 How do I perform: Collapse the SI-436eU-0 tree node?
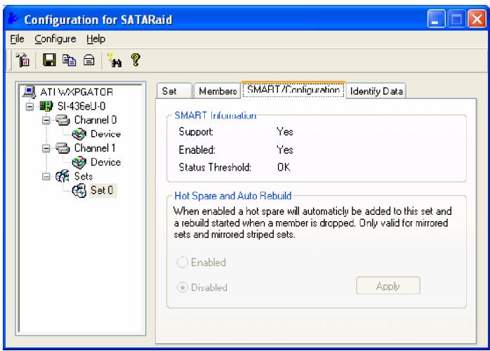[x=29, y=107]
